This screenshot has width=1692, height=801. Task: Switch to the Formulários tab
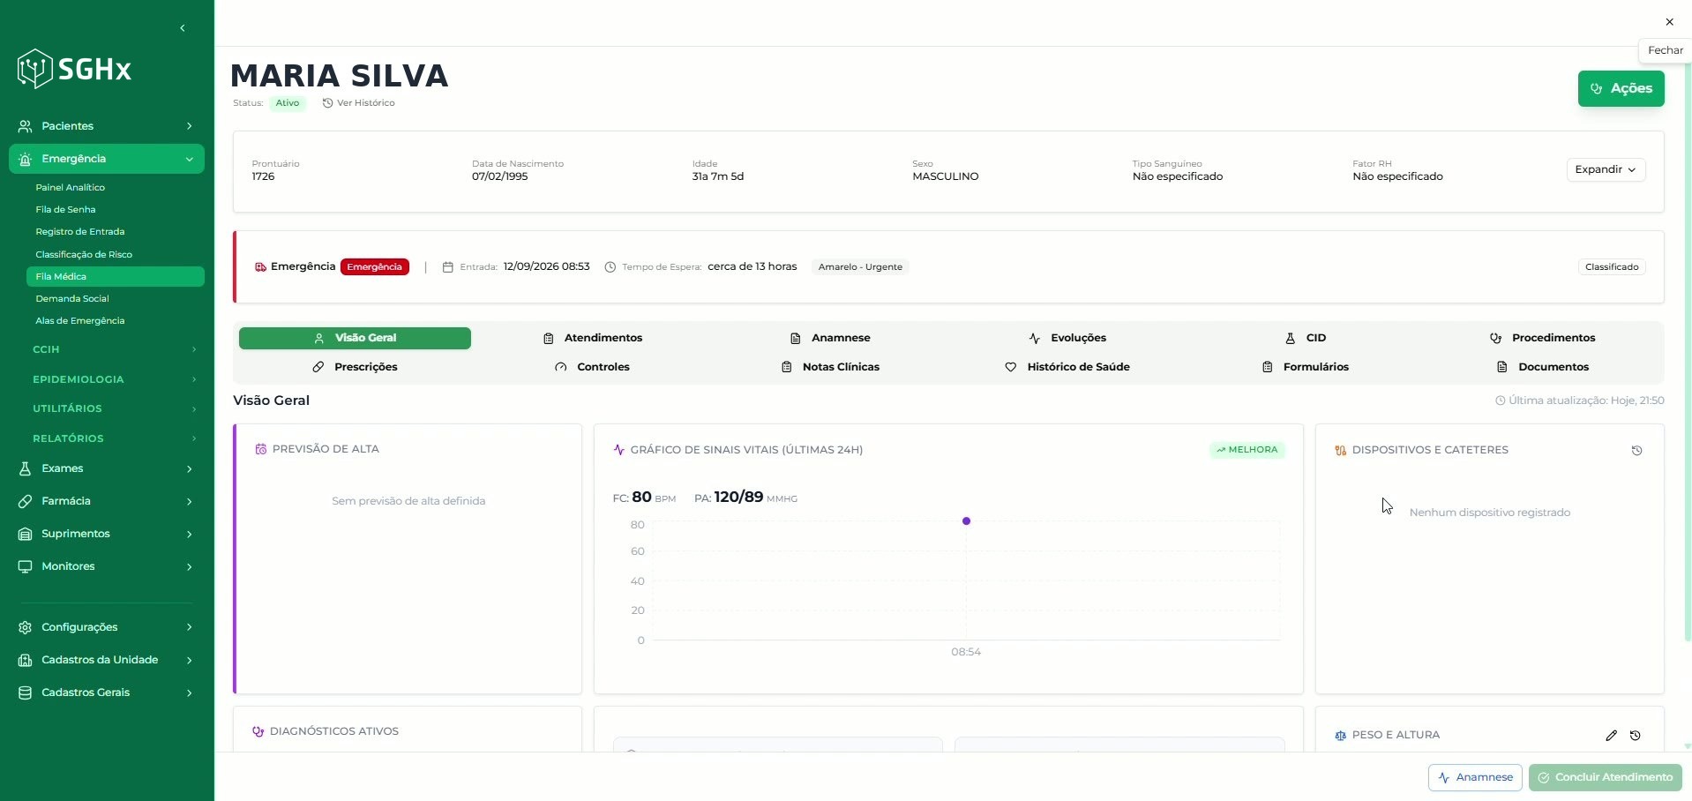(x=1306, y=367)
